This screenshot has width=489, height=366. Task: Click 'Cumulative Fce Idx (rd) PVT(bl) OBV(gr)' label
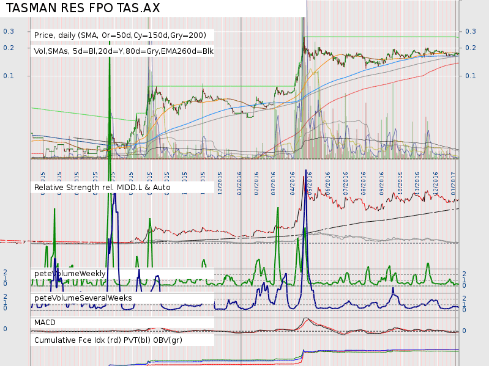(x=108, y=340)
